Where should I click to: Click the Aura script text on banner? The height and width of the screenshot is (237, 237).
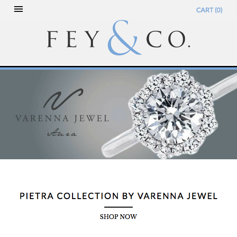point(62,133)
